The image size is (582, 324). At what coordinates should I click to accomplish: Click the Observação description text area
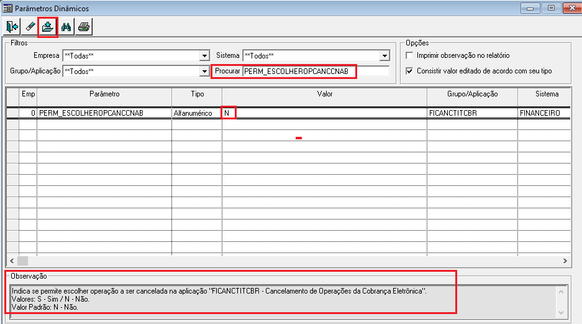pos(284,302)
